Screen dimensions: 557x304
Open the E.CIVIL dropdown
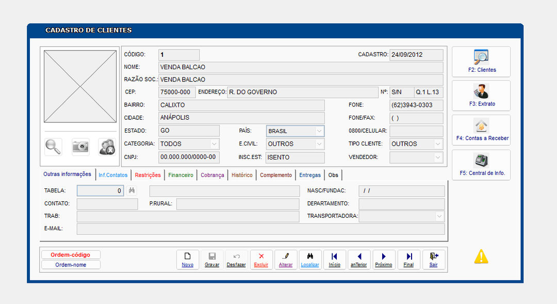pos(319,144)
